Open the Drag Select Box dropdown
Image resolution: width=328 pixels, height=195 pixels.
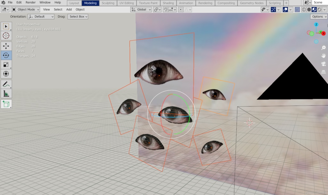tap(78, 17)
